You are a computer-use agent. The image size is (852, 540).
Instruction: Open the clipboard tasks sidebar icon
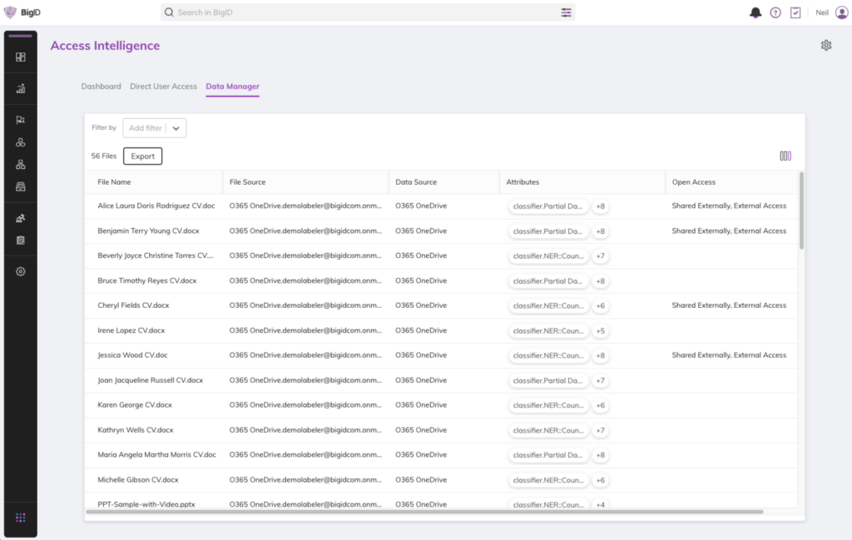[x=21, y=240]
